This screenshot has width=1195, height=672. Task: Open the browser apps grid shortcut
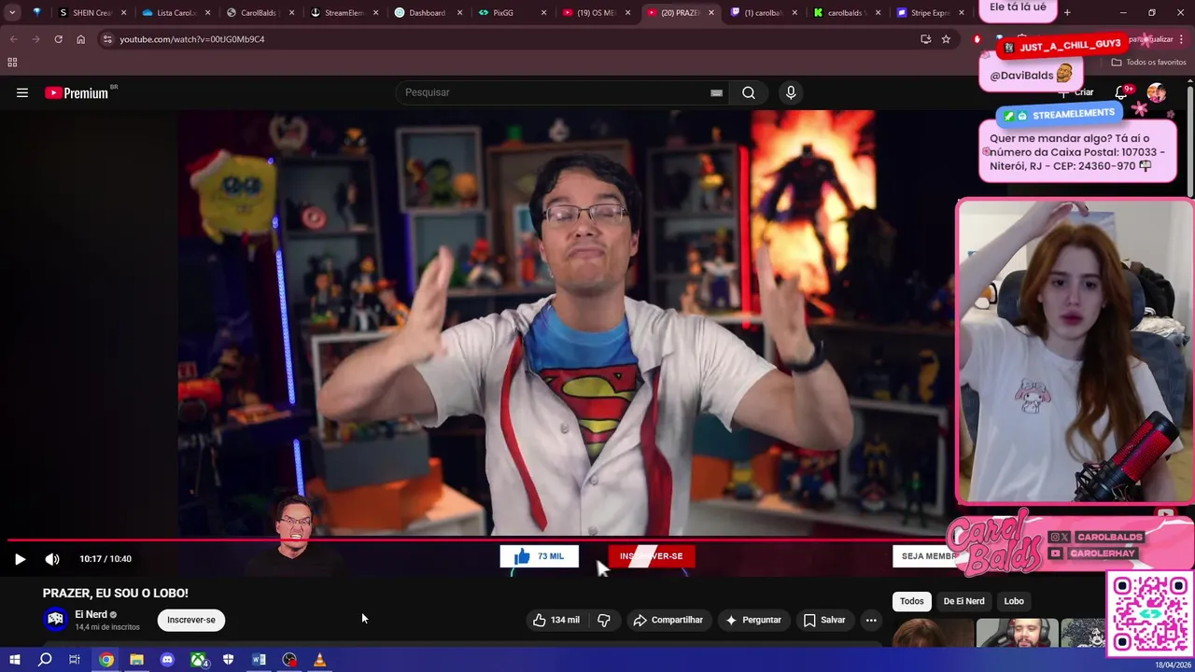click(x=12, y=62)
